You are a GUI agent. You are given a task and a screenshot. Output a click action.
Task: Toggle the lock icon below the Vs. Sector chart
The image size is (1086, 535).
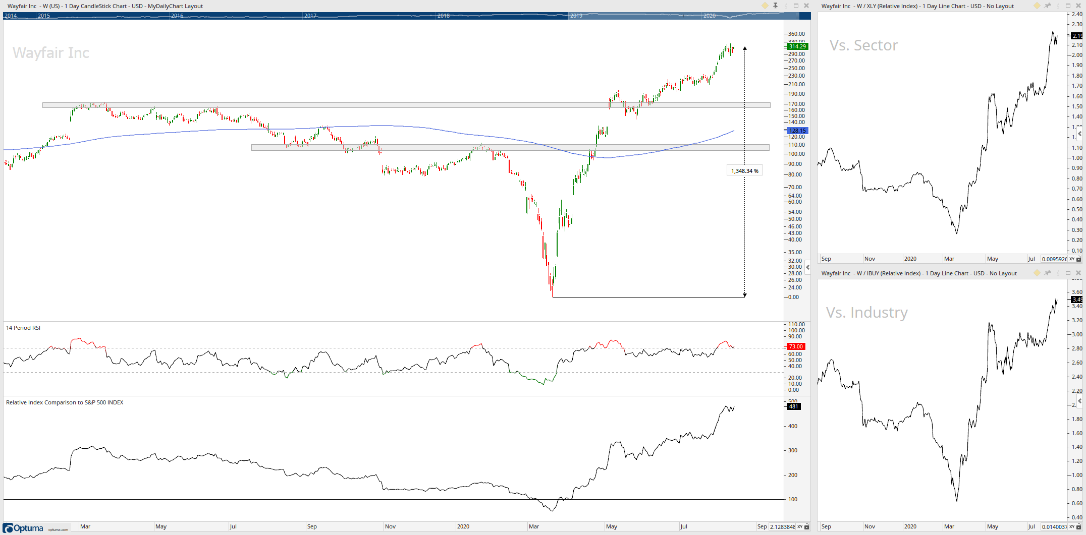(x=1078, y=259)
